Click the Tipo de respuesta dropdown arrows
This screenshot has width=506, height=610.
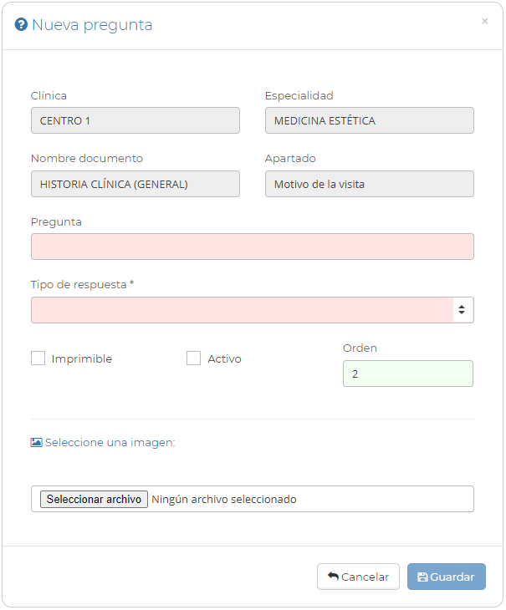461,310
